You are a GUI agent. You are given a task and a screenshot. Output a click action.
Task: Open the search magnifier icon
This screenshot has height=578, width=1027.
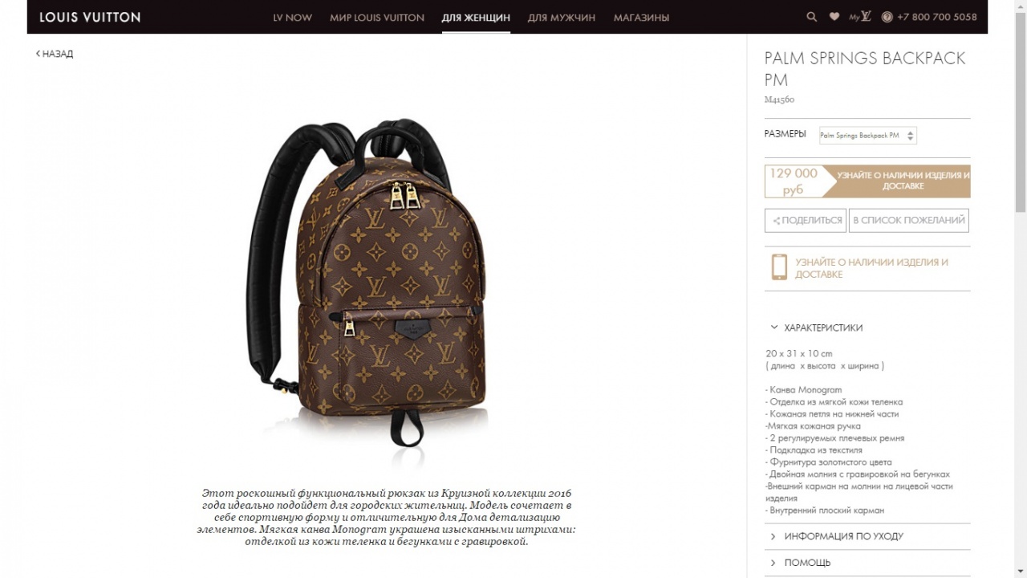point(811,17)
